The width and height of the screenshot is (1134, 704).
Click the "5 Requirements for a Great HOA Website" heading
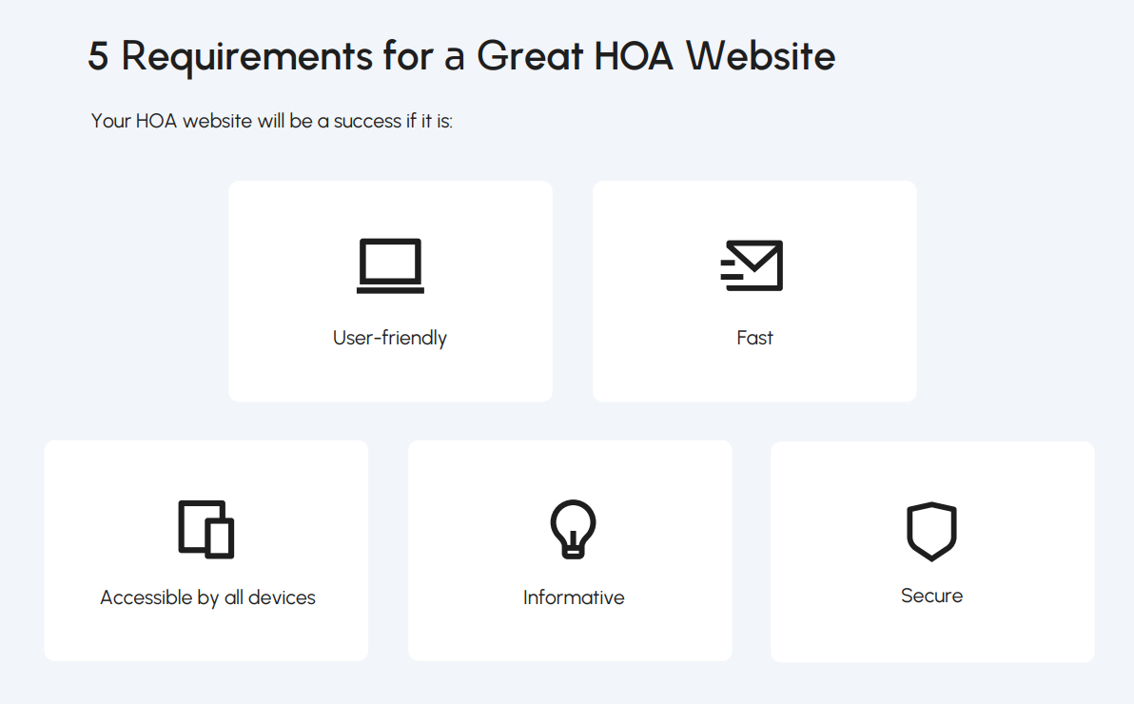click(x=461, y=56)
